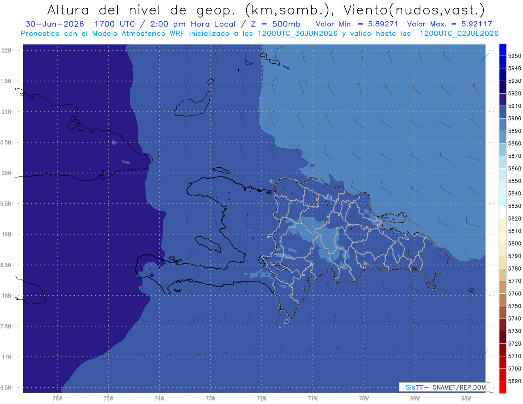Click the 21N latitude axis label
This screenshot has width=523, height=404.
[6, 112]
